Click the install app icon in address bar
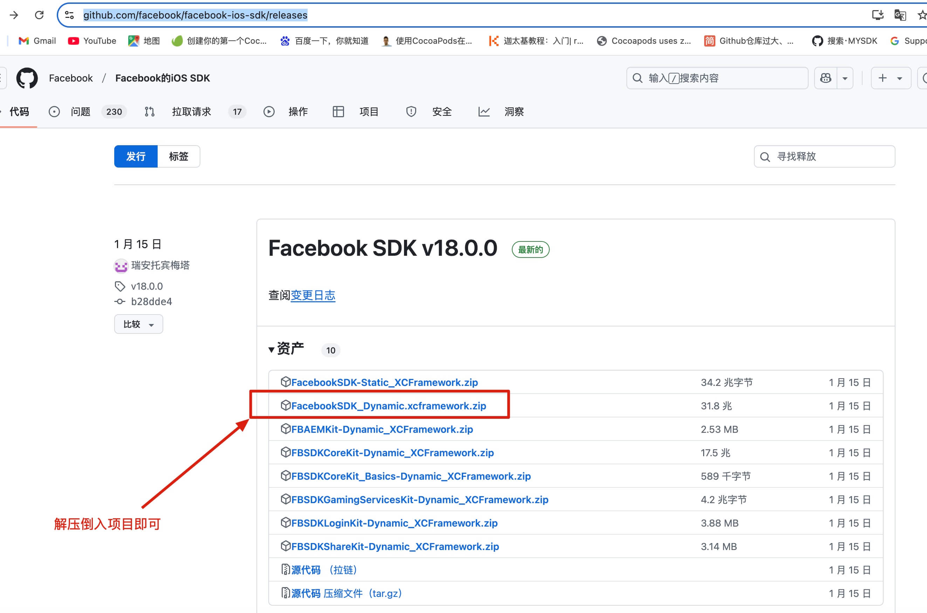This screenshot has height=613, width=927. click(878, 15)
